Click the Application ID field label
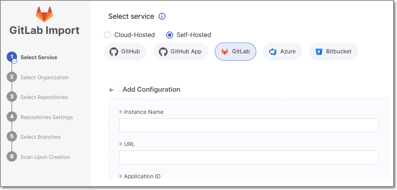Screen dimensions: 397x190 (x=142, y=176)
